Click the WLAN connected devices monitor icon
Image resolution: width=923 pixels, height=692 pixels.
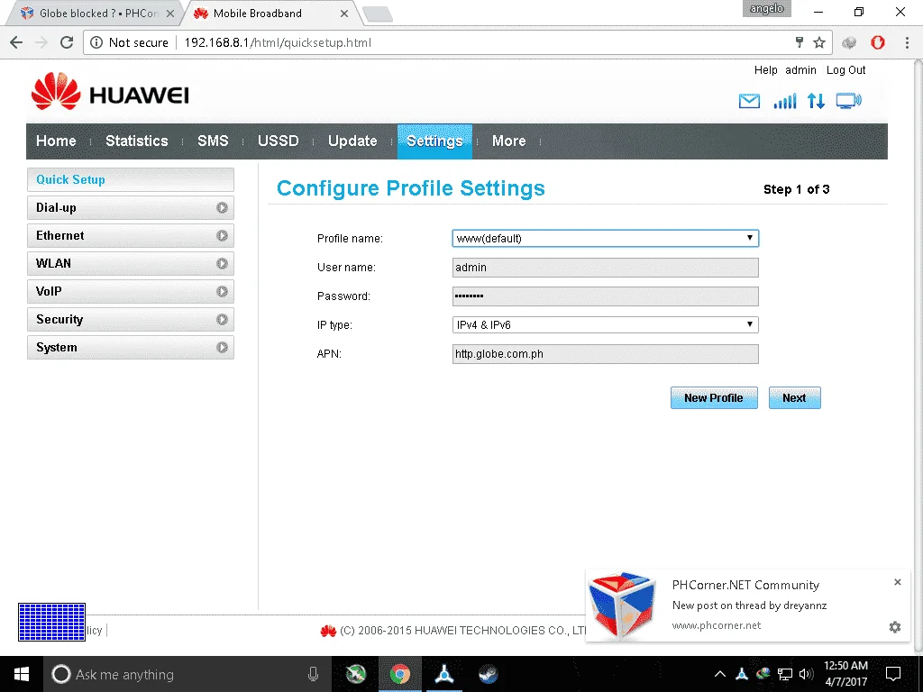coord(848,101)
